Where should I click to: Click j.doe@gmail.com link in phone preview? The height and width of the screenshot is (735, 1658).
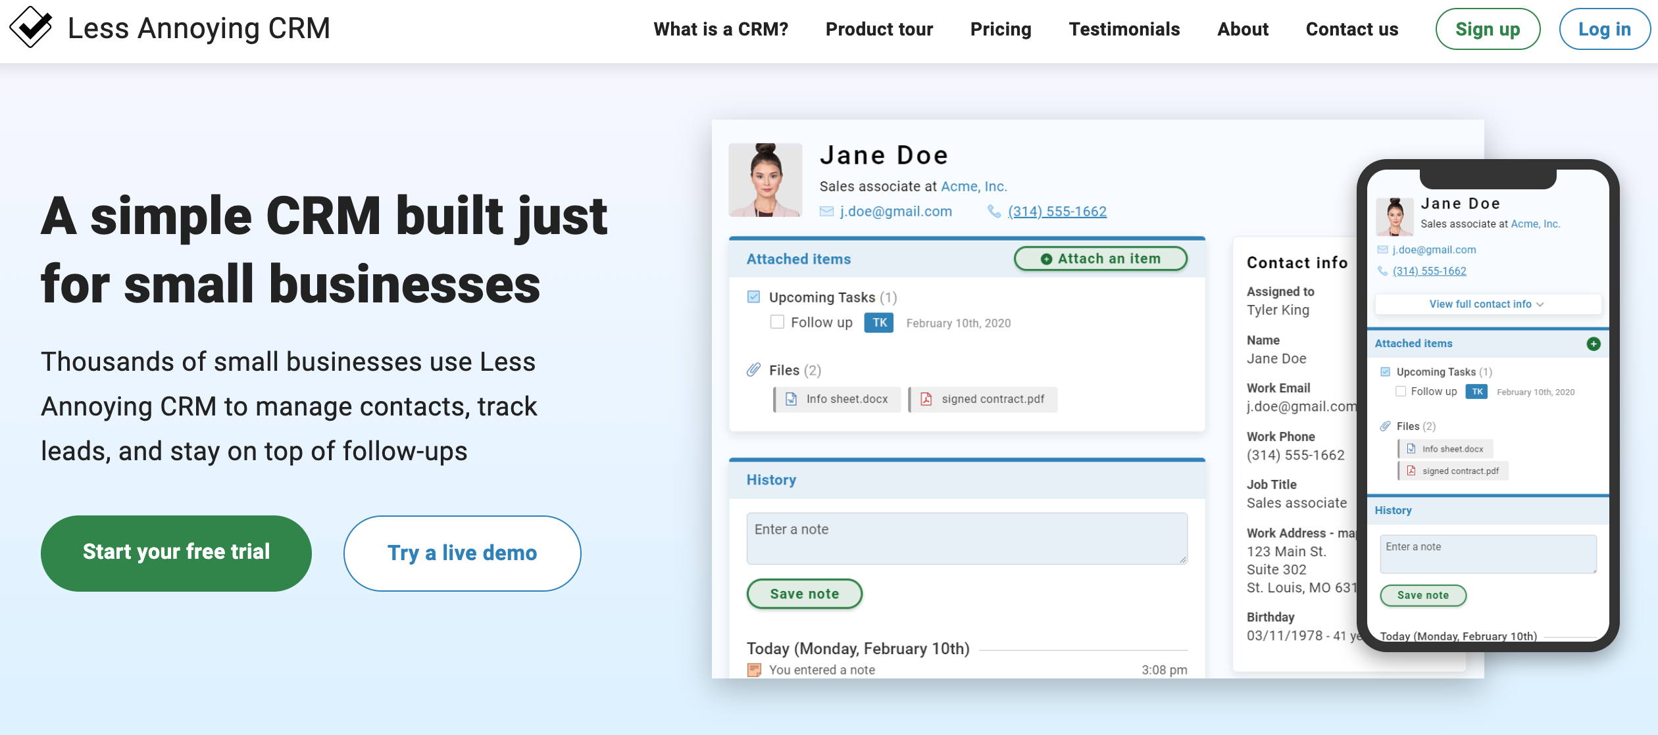click(x=1434, y=250)
